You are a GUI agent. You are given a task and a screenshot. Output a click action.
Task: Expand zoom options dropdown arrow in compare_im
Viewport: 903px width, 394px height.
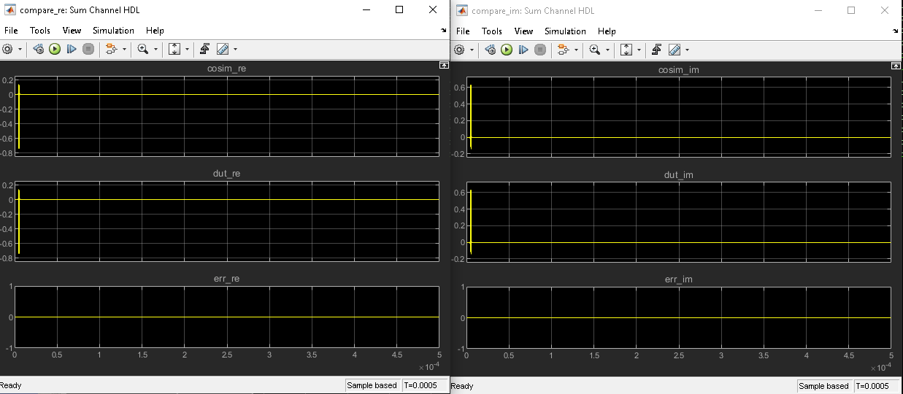[607, 50]
